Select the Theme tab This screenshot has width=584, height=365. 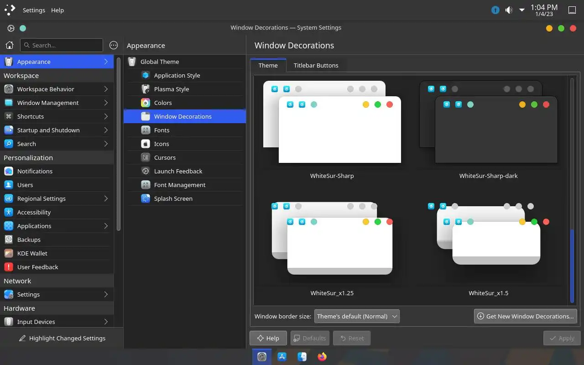pyautogui.click(x=268, y=65)
